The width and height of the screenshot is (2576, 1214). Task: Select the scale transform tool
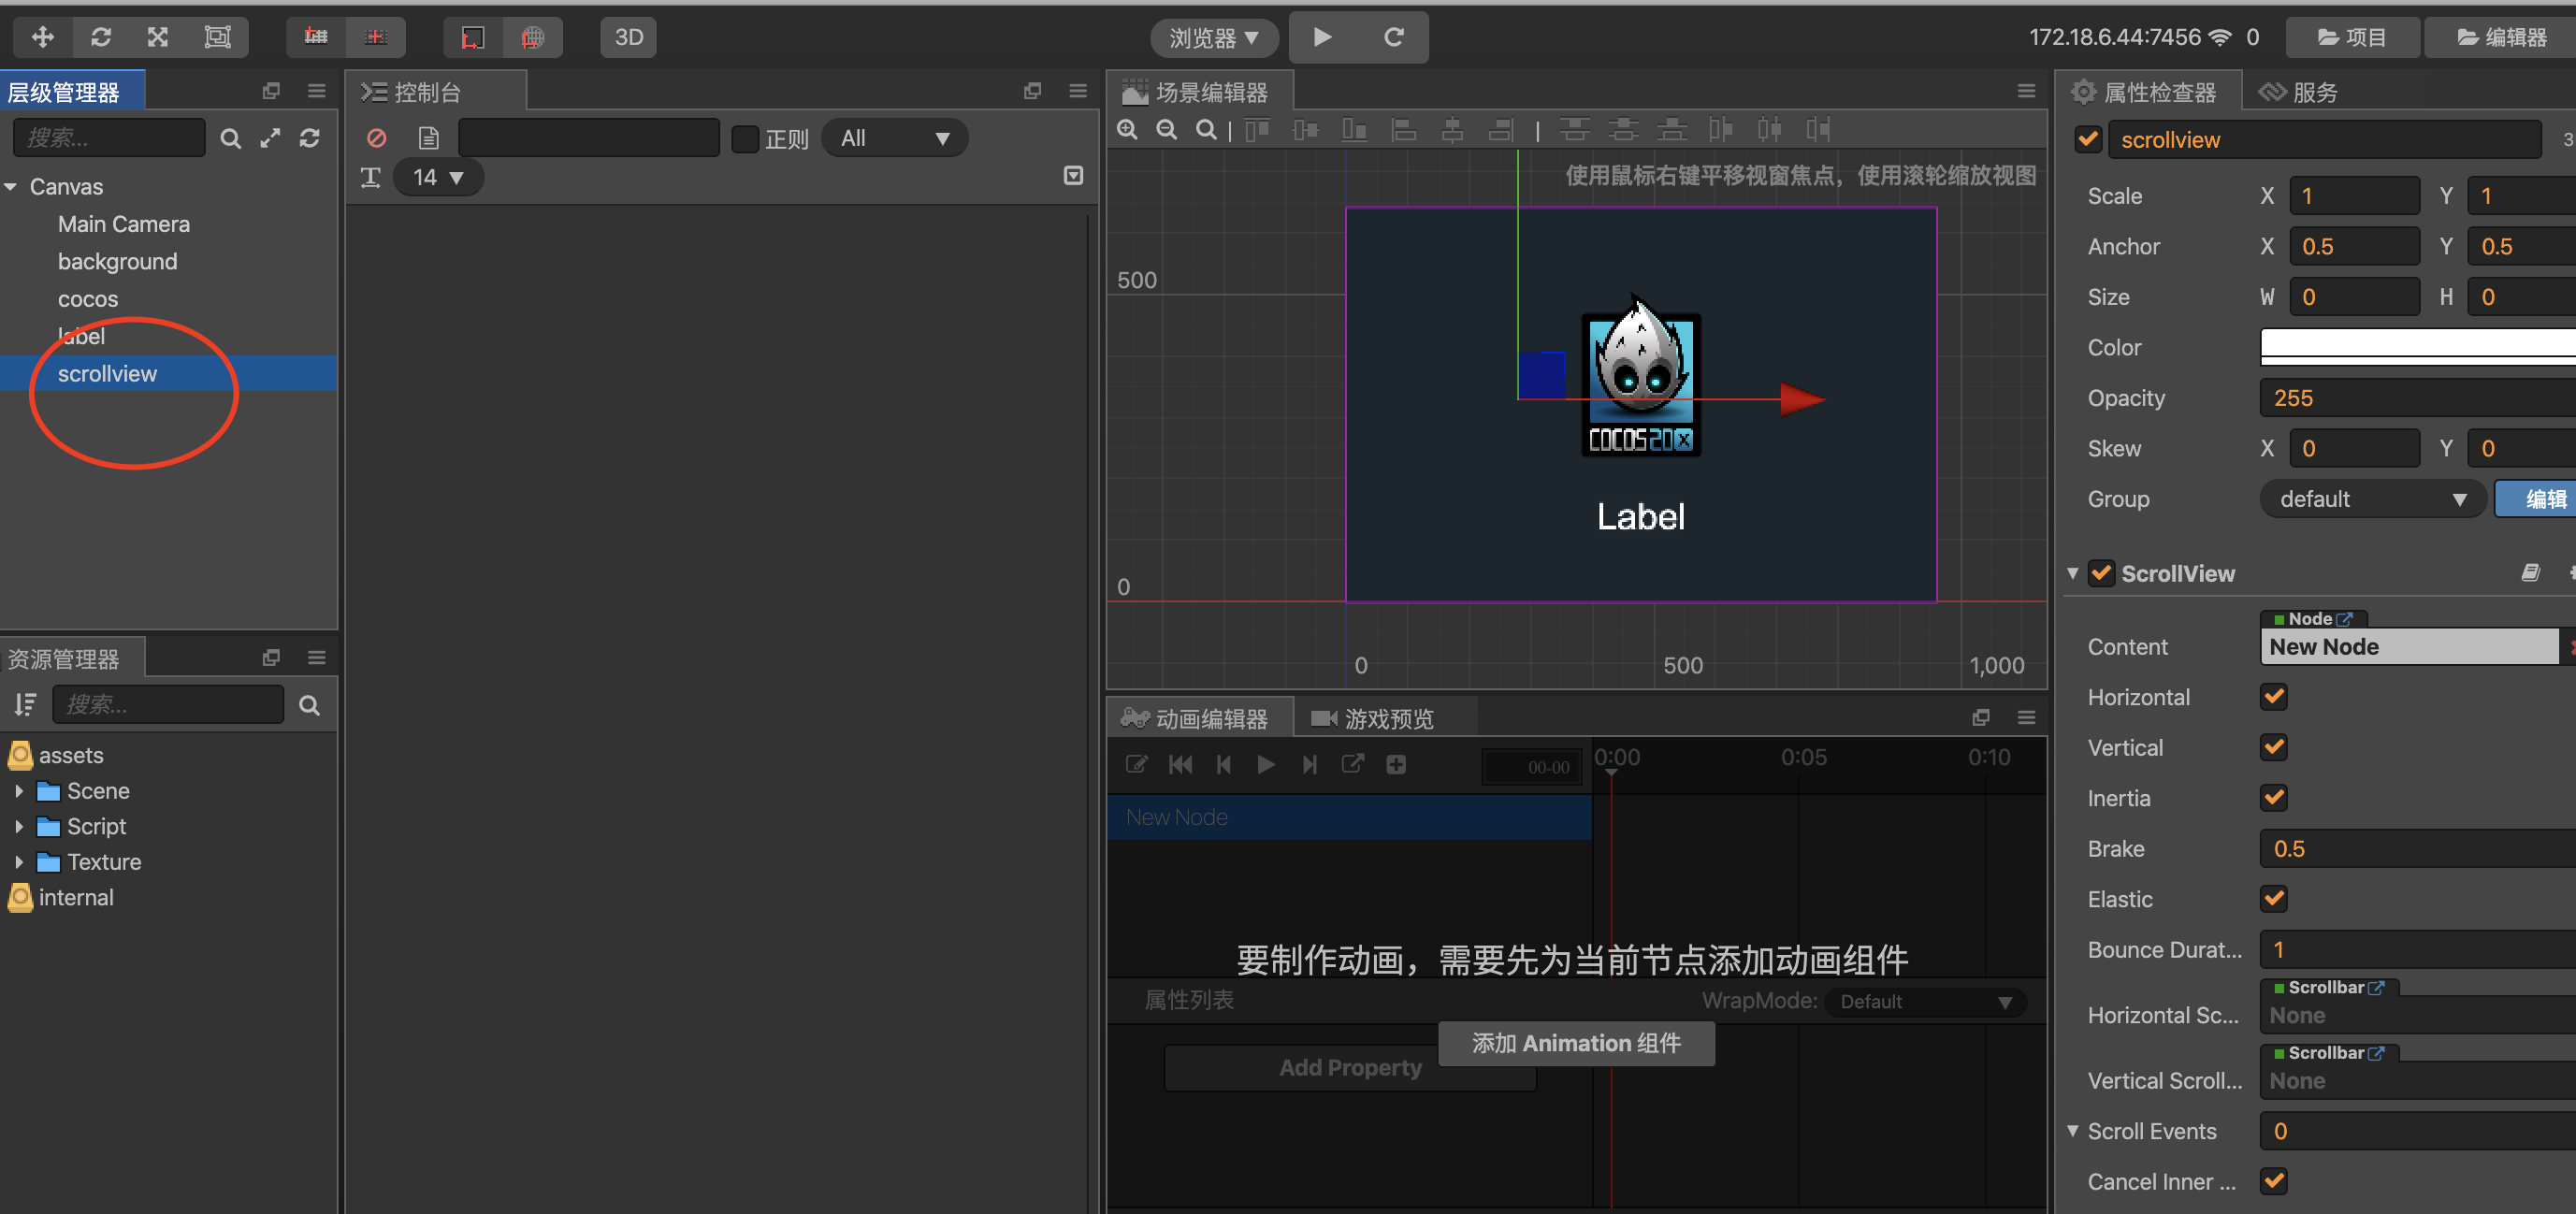[x=158, y=37]
